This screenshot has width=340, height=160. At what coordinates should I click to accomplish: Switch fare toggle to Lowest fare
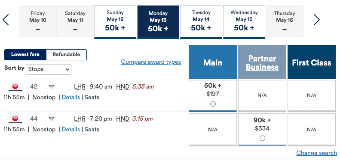[25, 55]
